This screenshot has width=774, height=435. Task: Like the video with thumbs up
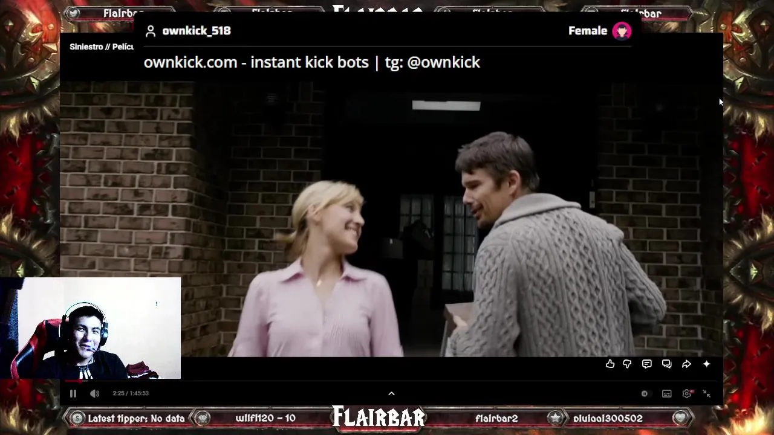coord(610,364)
